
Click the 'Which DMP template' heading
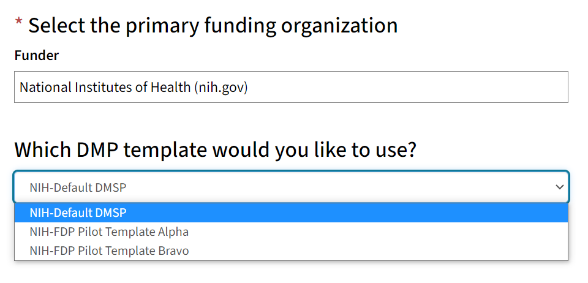(215, 149)
